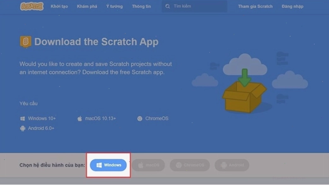Click the Android robot beside Android 6.0+

pyautogui.click(x=22, y=128)
